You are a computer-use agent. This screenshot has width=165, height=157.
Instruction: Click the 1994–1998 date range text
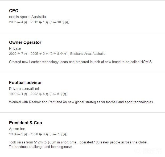[29, 134]
